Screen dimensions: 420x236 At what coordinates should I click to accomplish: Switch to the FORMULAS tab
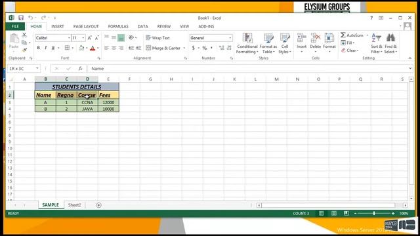click(x=118, y=26)
